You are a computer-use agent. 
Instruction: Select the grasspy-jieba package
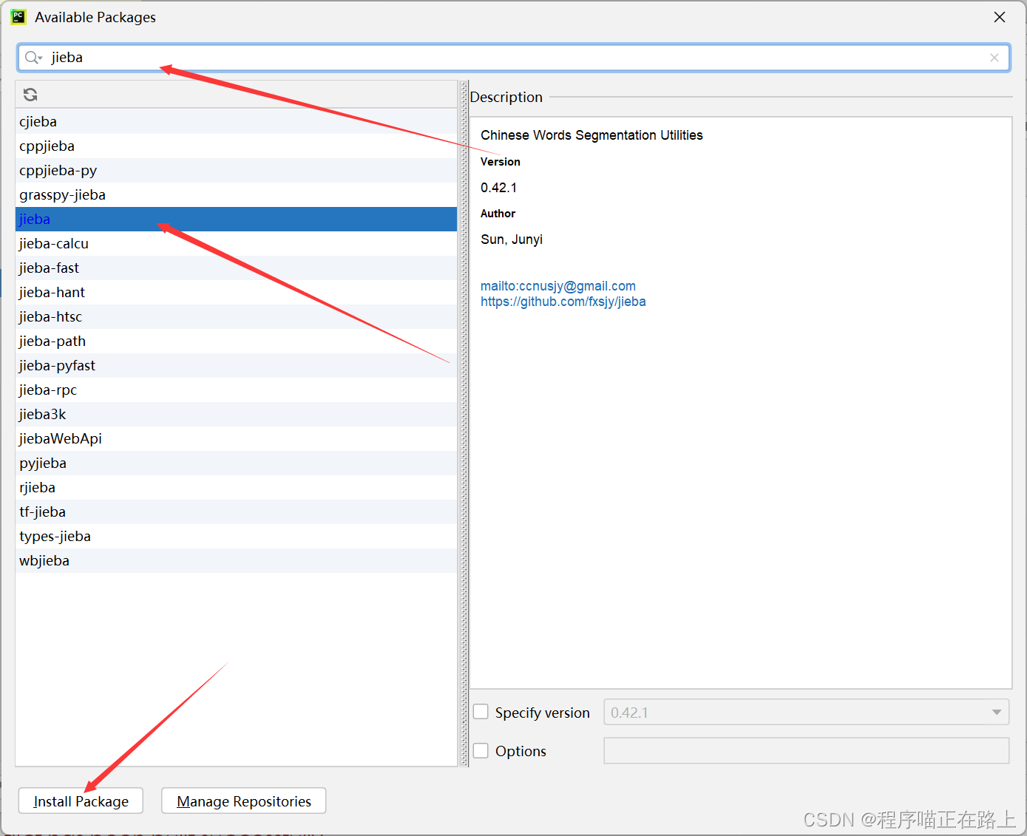[x=237, y=194]
